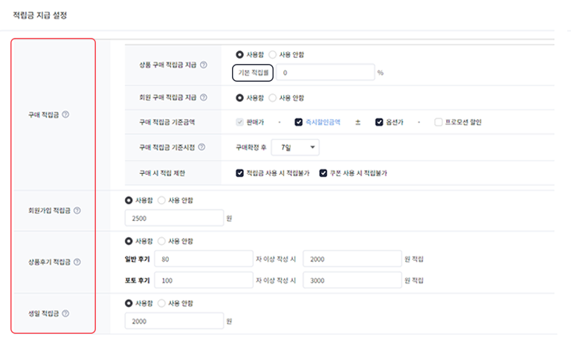Screen dimensions: 571x342
Task: Click help icon next to 회원 구매 적립금 지급
Action: (x=204, y=97)
